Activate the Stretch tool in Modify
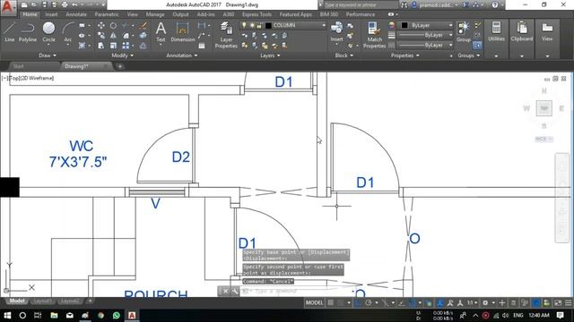The width and height of the screenshot is (574, 322). pyautogui.click(x=101, y=46)
